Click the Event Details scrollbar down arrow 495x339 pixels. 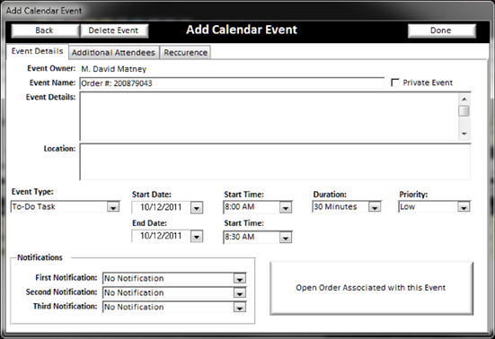(x=464, y=134)
